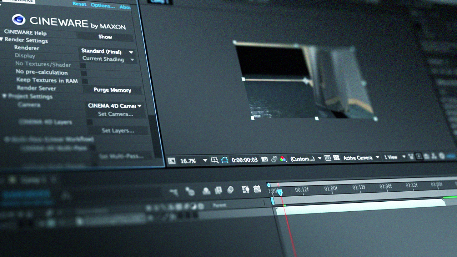
Task: Toggle the transparency grid icon
Action: (x=336, y=157)
